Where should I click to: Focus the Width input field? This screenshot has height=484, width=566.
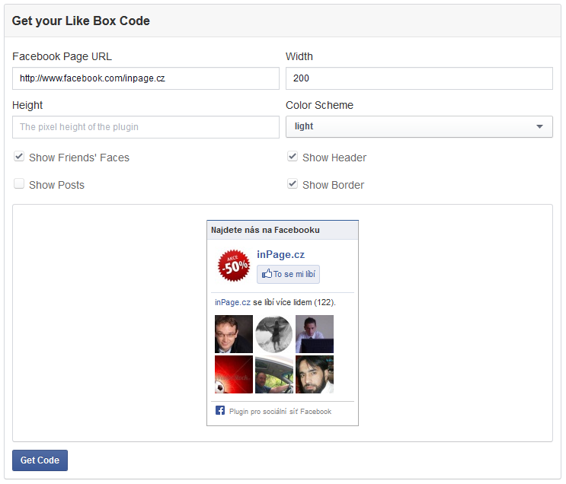click(419, 78)
